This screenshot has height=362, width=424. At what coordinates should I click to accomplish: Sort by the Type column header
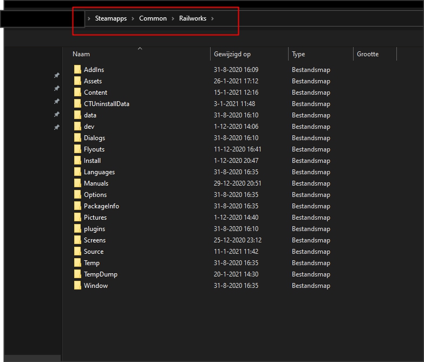click(298, 54)
